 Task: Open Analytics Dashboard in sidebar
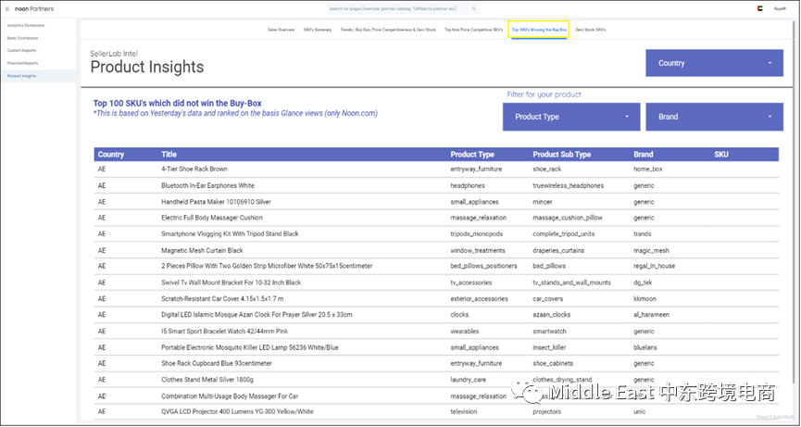26,26
